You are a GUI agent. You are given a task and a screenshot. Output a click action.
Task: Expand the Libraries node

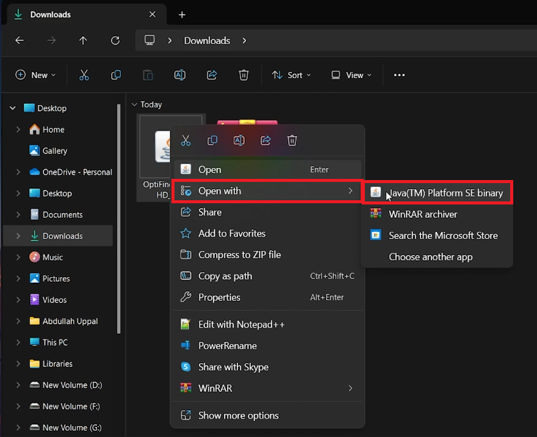point(18,364)
